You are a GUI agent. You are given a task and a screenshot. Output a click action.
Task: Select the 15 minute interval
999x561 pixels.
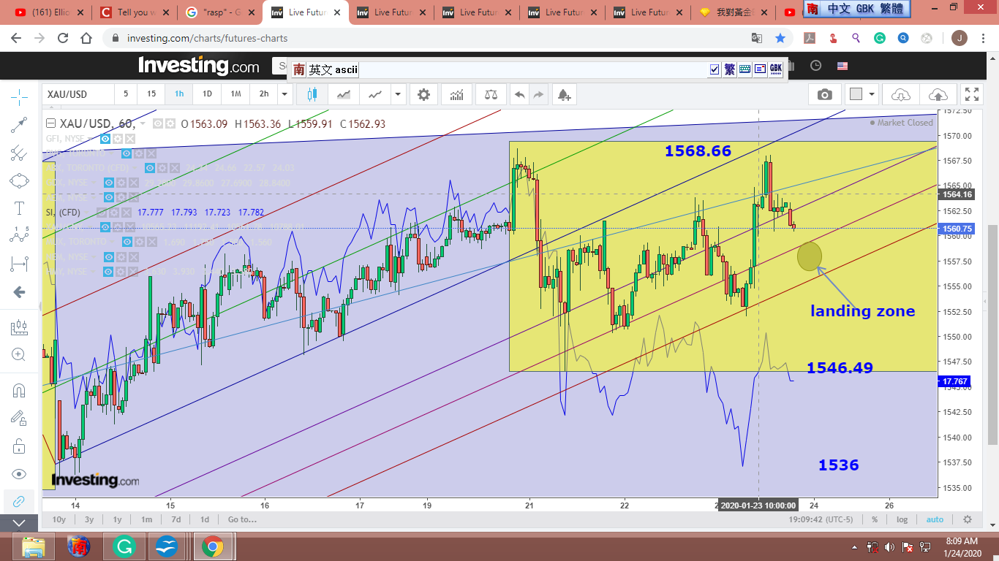(151, 94)
